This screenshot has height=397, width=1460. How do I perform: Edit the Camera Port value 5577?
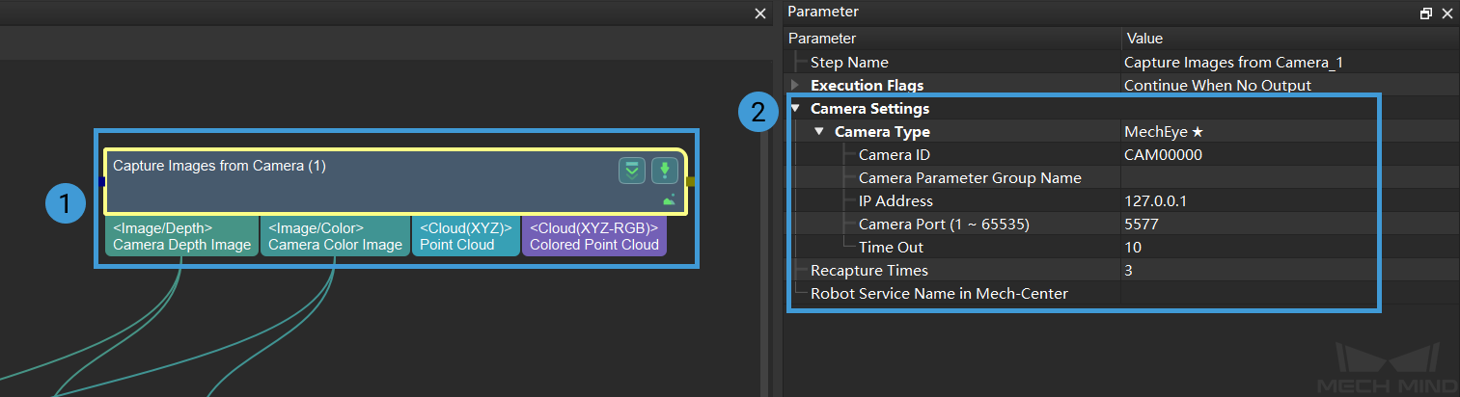[1142, 225]
